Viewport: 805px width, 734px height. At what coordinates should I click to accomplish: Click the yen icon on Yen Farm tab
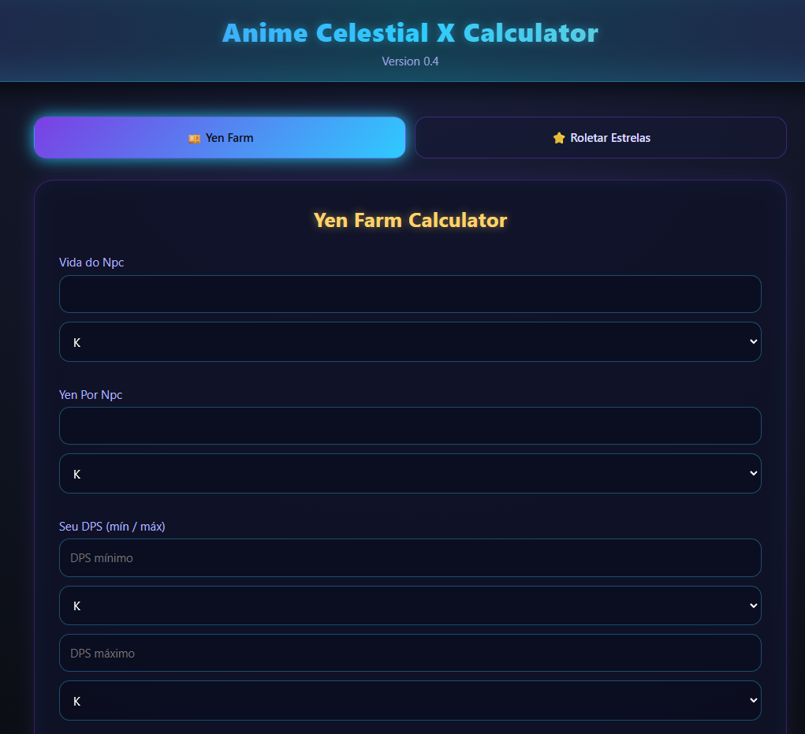tap(194, 138)
